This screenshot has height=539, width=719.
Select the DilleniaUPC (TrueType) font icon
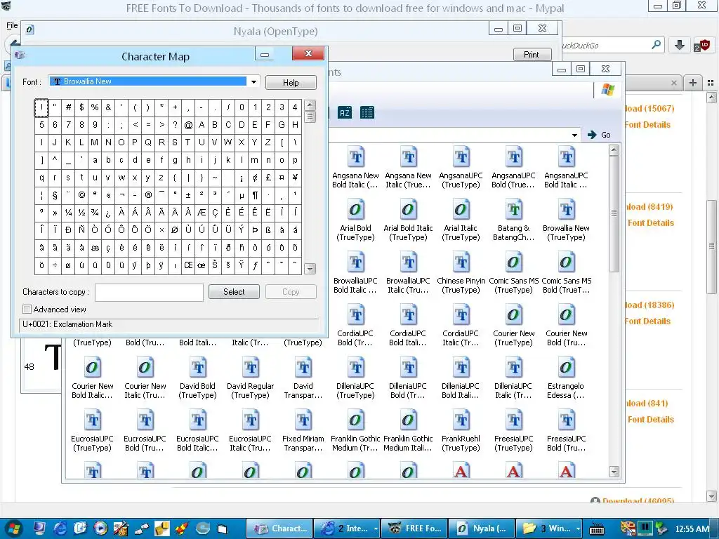(x=355, y=368)
